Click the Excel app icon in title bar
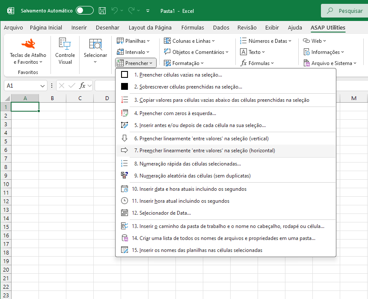This screenshot has height=299, width=368. (x=11, y=11)
